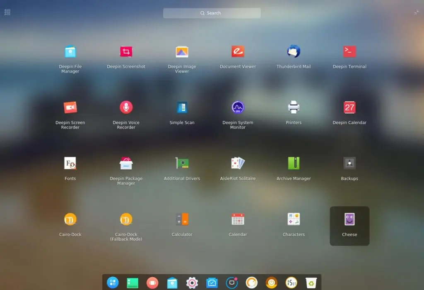This screenshot has height=290, width=424.
Task: Open Printers settings app
Action: pyautogui.click(x=294, y=107)
